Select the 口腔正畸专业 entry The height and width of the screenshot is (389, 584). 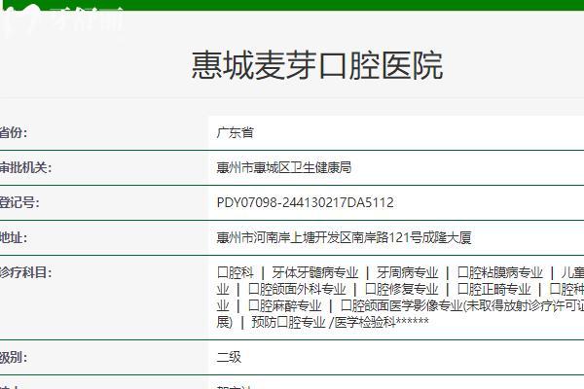(x=493, y=289)
